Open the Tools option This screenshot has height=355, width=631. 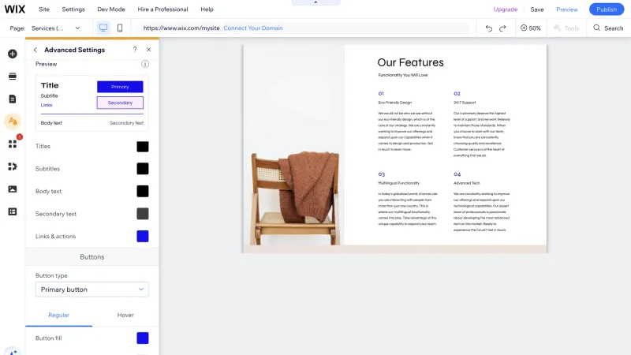pos(566,28)
